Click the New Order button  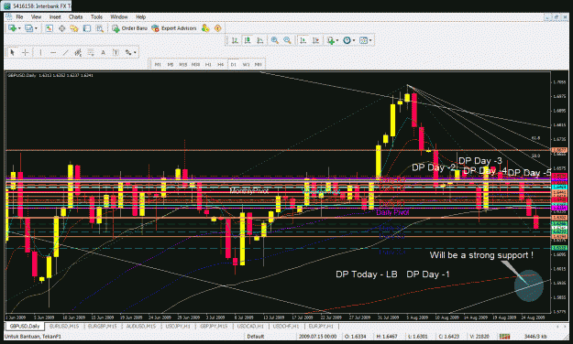point(129,28)
